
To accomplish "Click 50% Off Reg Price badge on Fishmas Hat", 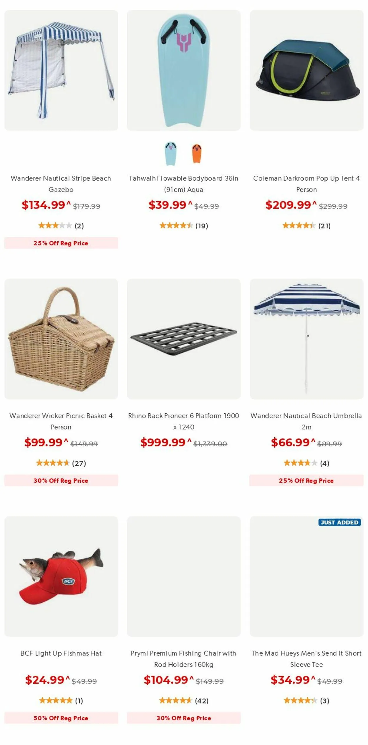I will [x=61, y=718].
